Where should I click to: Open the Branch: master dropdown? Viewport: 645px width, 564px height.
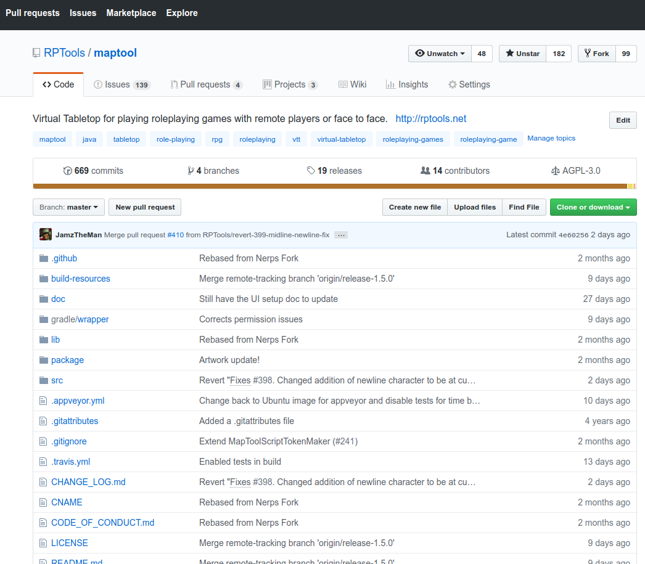pos(68,207)
